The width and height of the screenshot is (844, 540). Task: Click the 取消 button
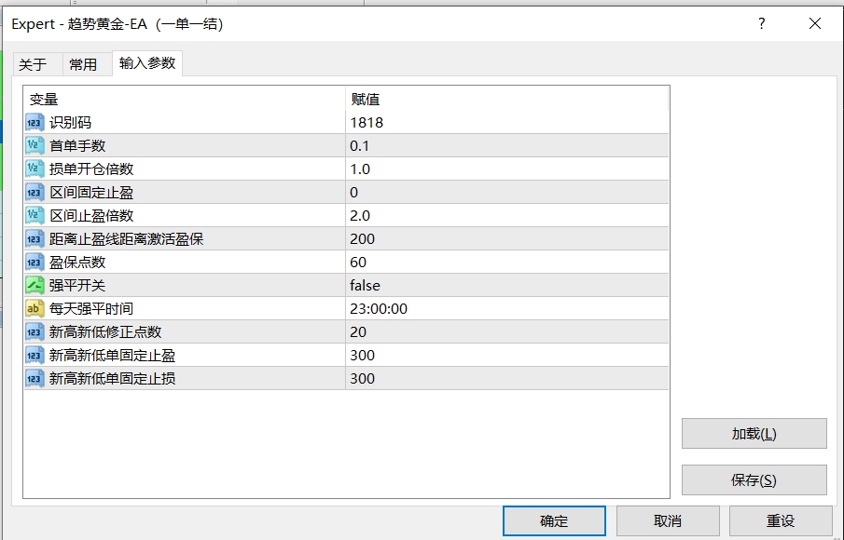tap(668, 520)
